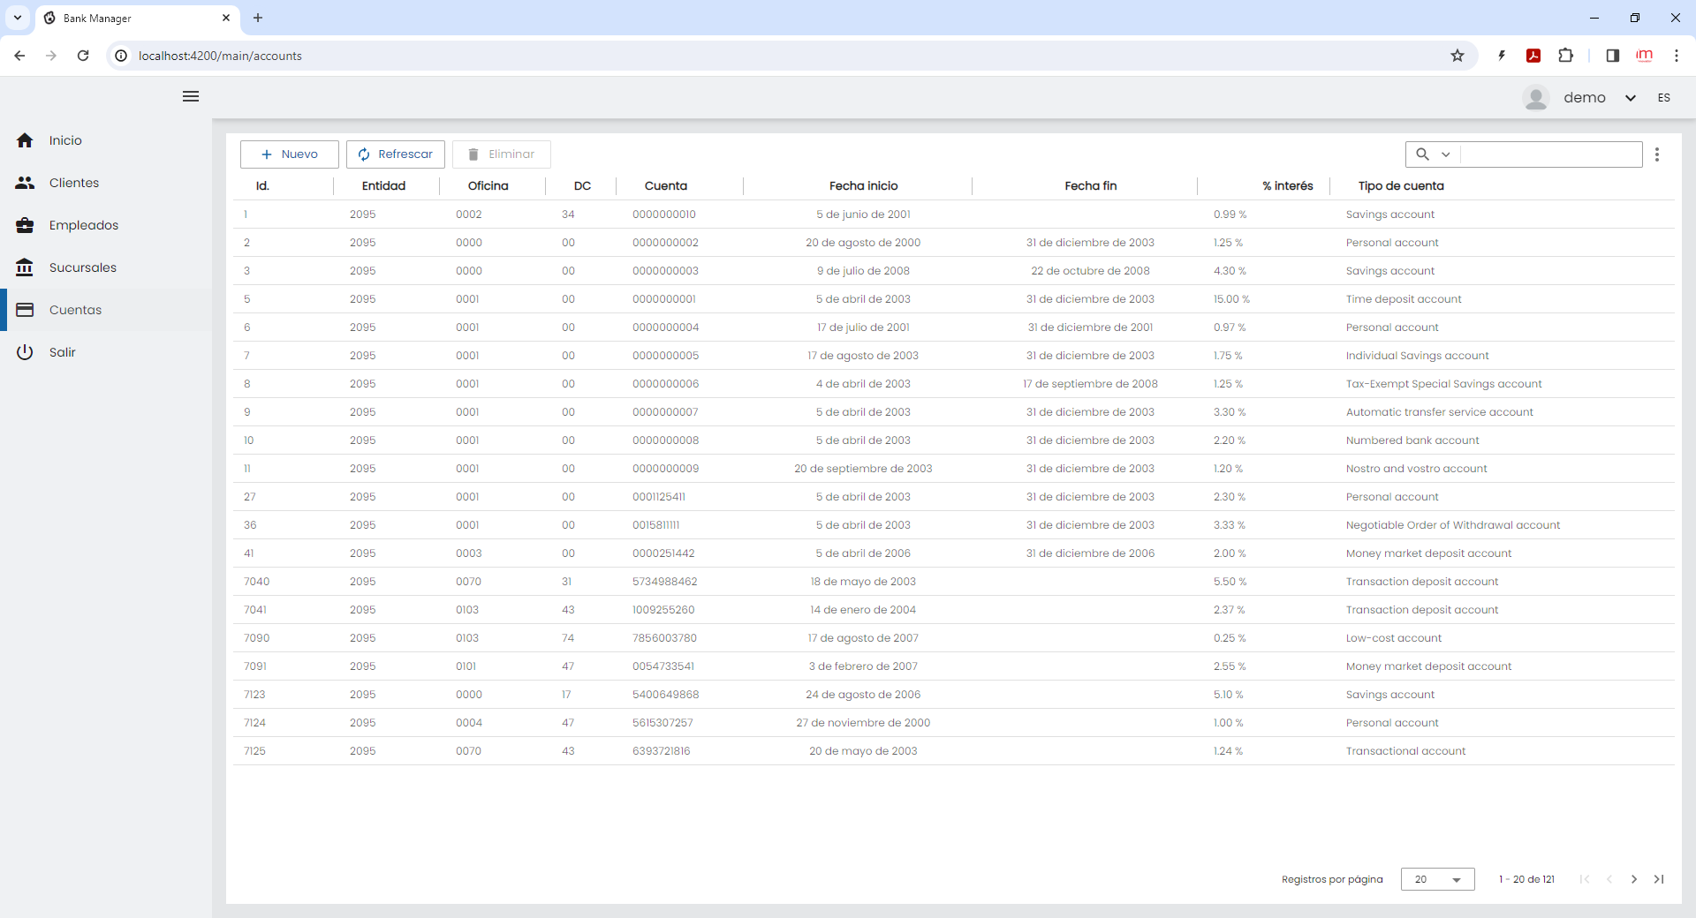This screenshot has height=918, width=1696.
Task: Click cuenta 5400649868 cell
Action: tap(665, 695)
